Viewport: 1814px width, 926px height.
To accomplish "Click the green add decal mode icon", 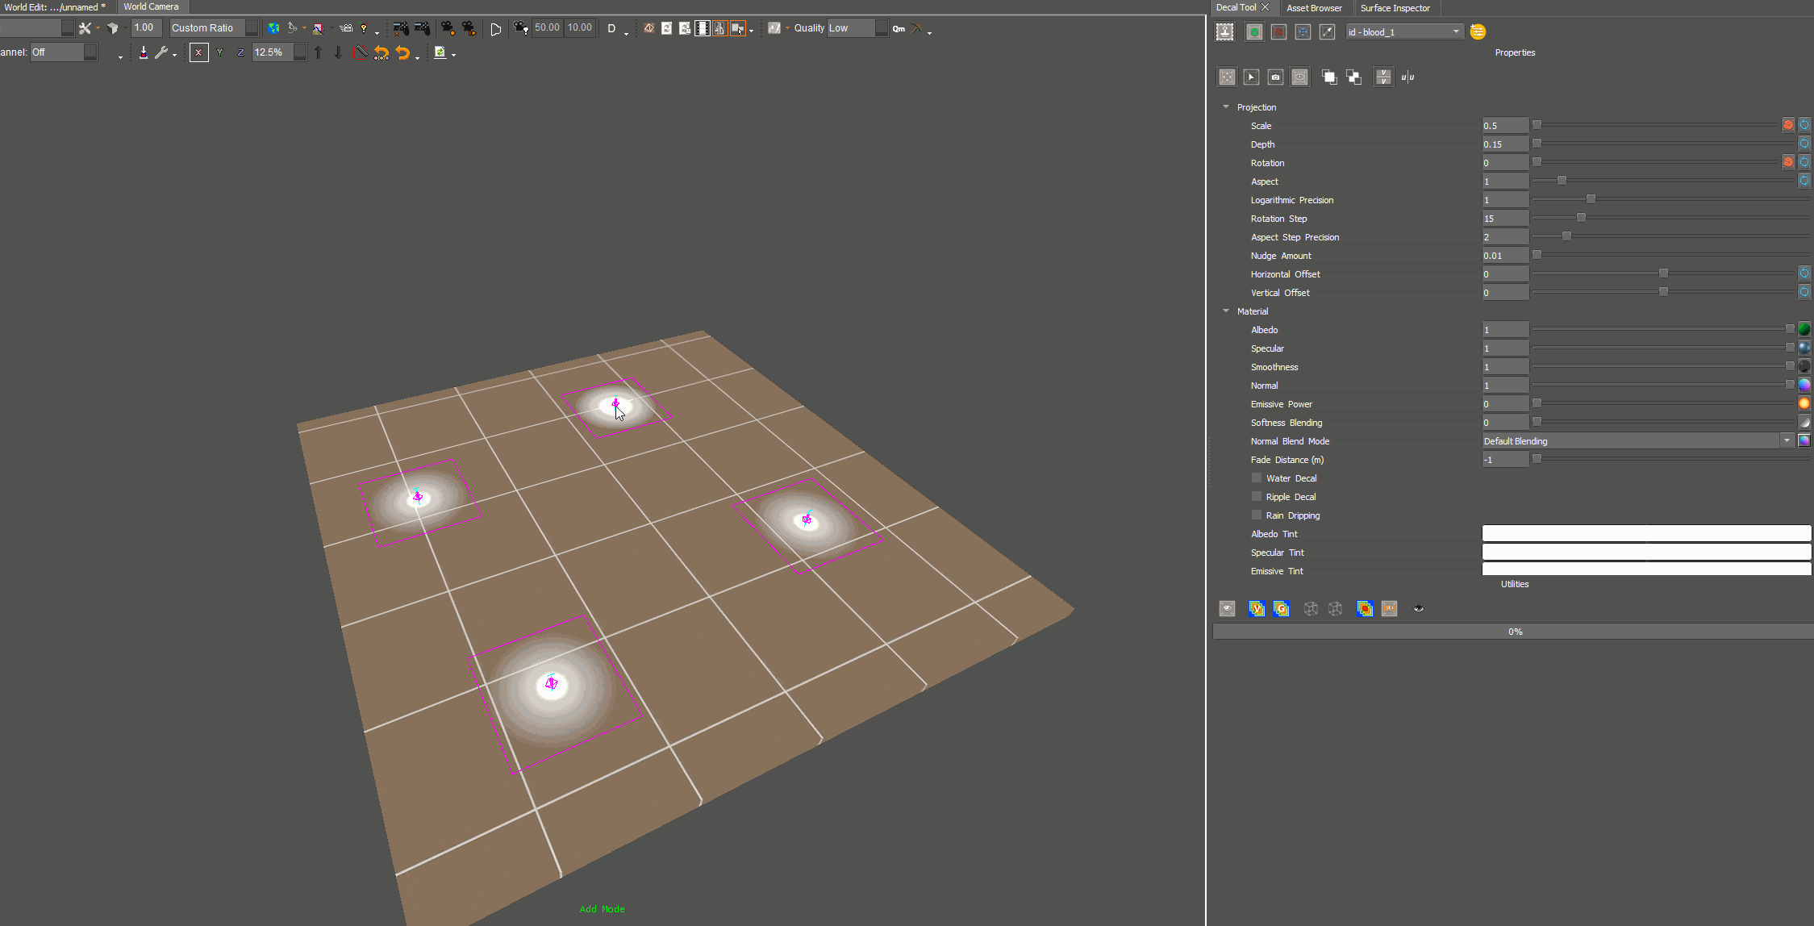I will [1254, 31].
